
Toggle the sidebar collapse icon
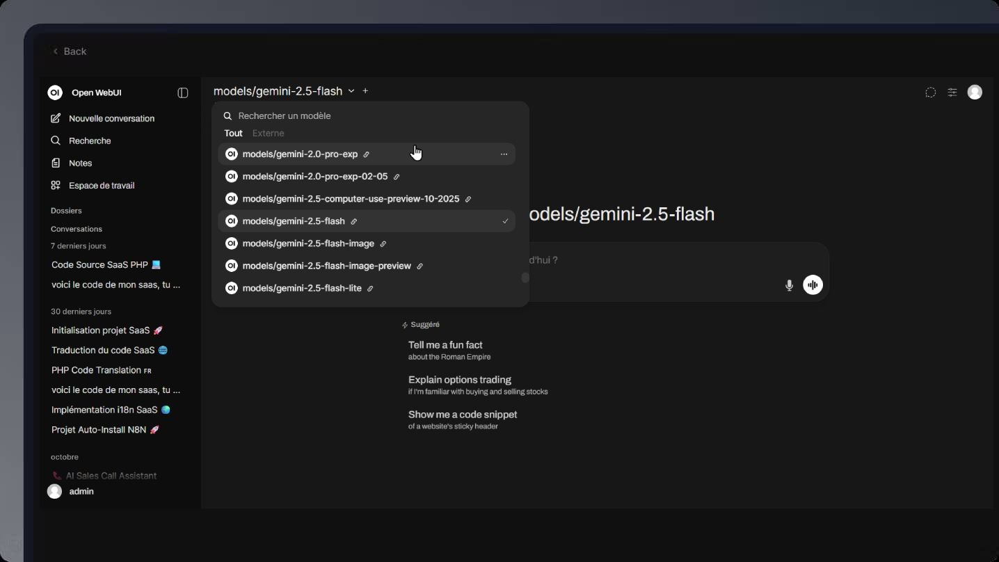[x=183, y=93]
